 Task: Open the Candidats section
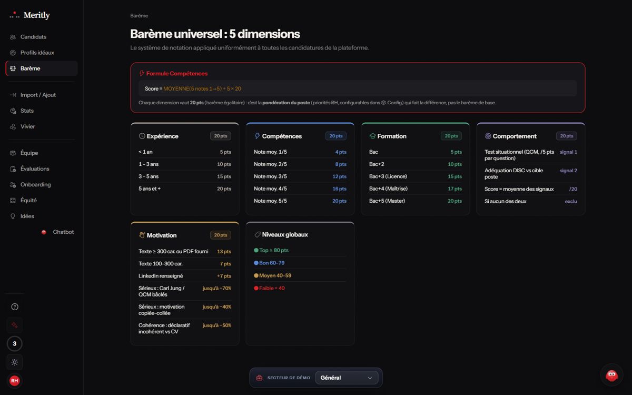click(x=42, y=37)
